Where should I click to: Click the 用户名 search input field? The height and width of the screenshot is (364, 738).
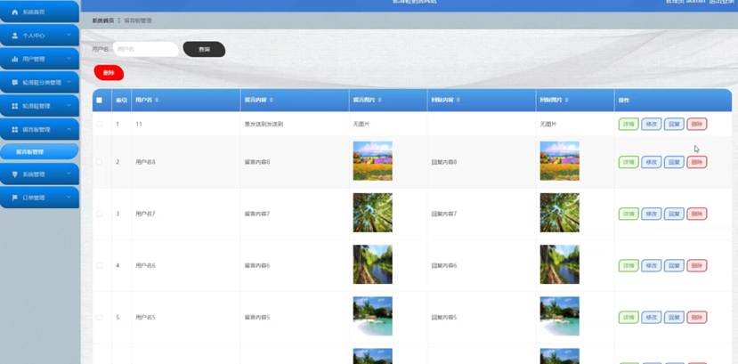coord(146,49)
